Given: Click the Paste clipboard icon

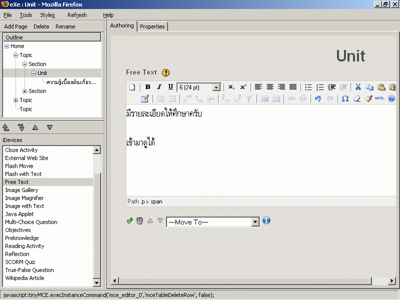Looking at the screenshot, I should [x=381, y=87].
